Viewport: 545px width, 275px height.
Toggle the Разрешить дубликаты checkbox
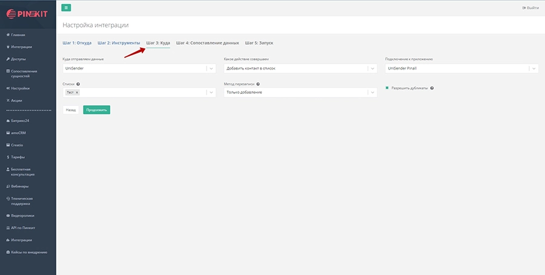pos(387,88)
